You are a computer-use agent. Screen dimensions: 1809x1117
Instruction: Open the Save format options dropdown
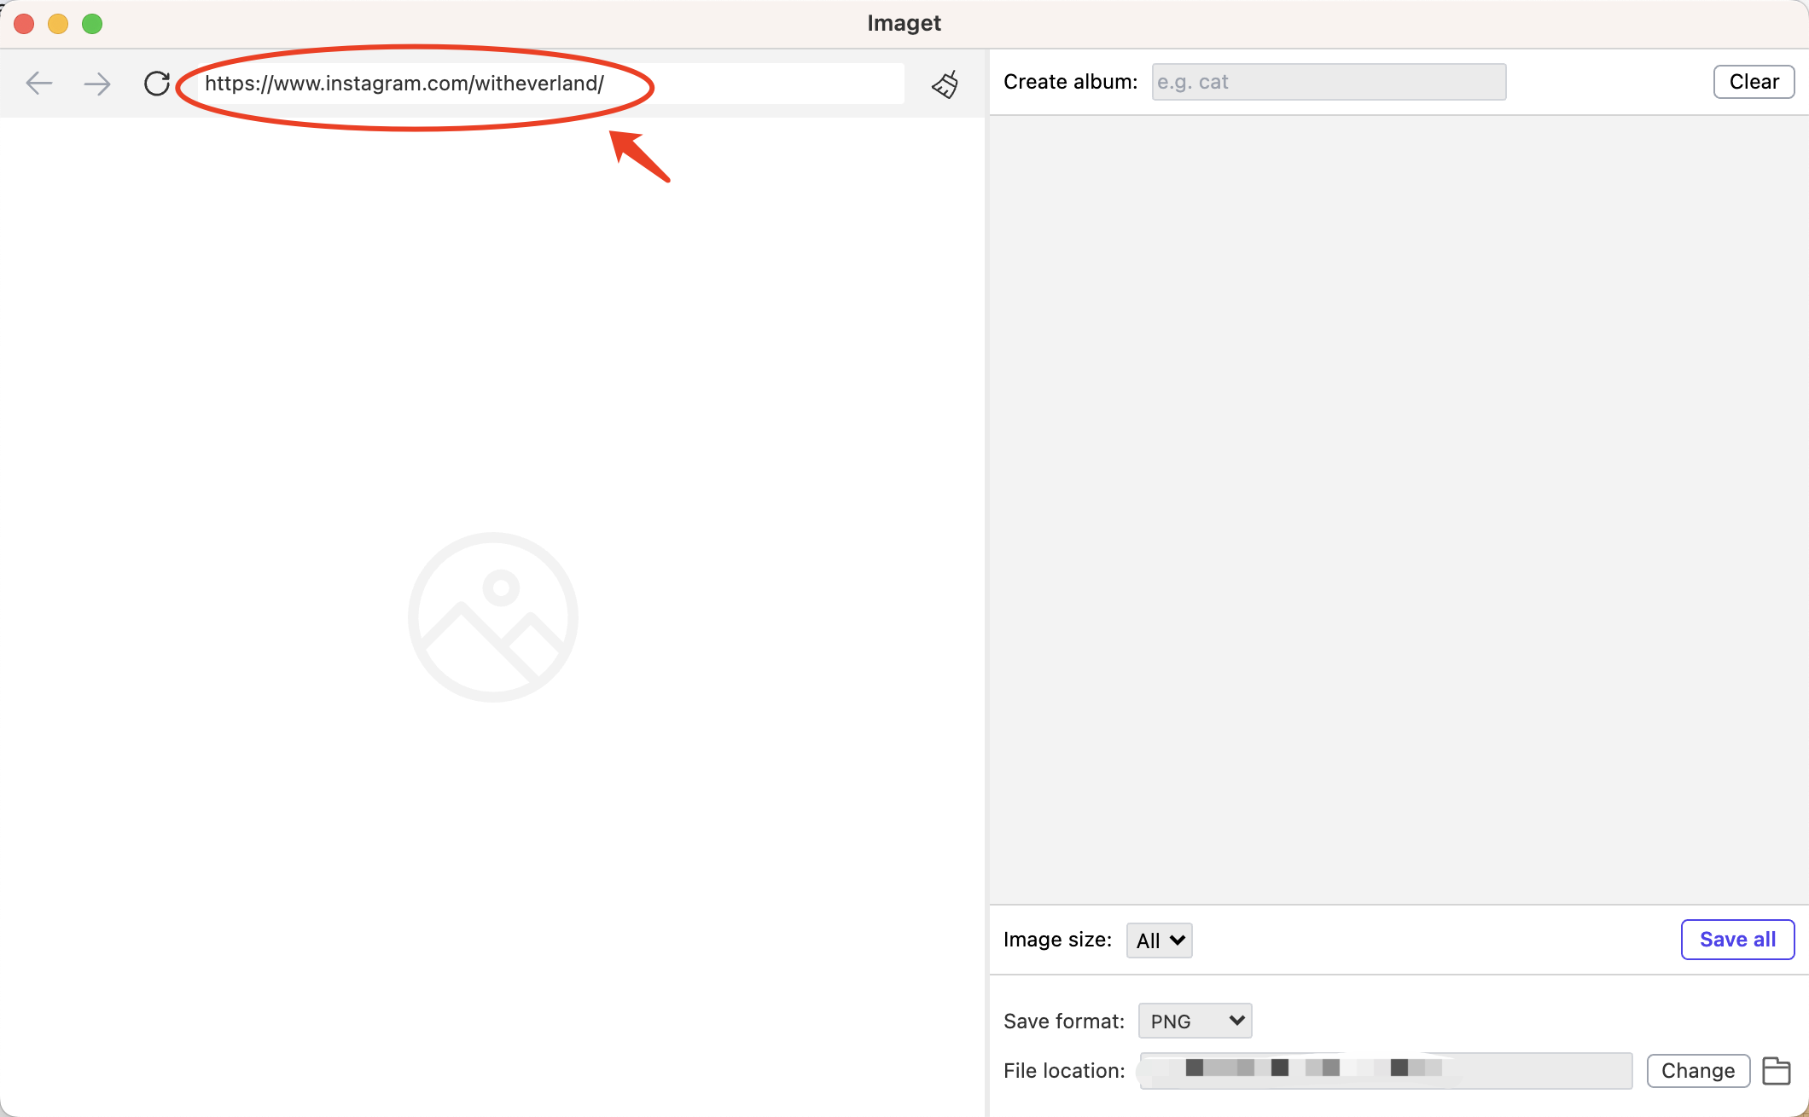[x=1193, y=1020]
